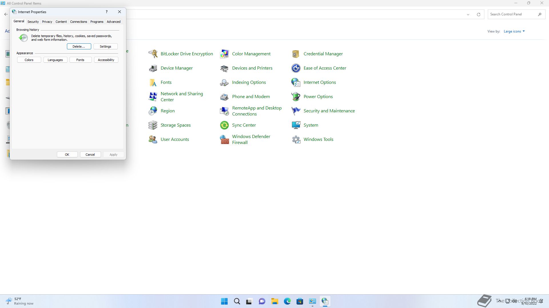
Task: Switch to the Advanced tab
Action: 114,22
